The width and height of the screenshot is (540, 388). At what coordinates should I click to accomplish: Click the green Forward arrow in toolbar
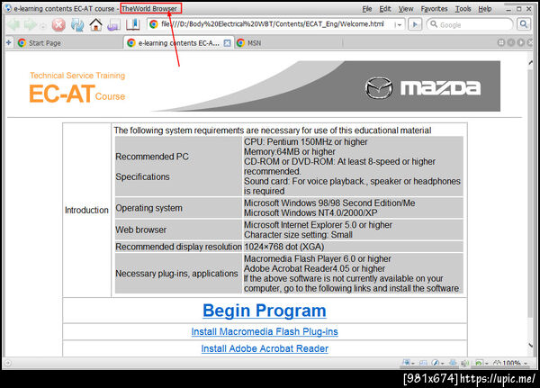pos(30,24)
